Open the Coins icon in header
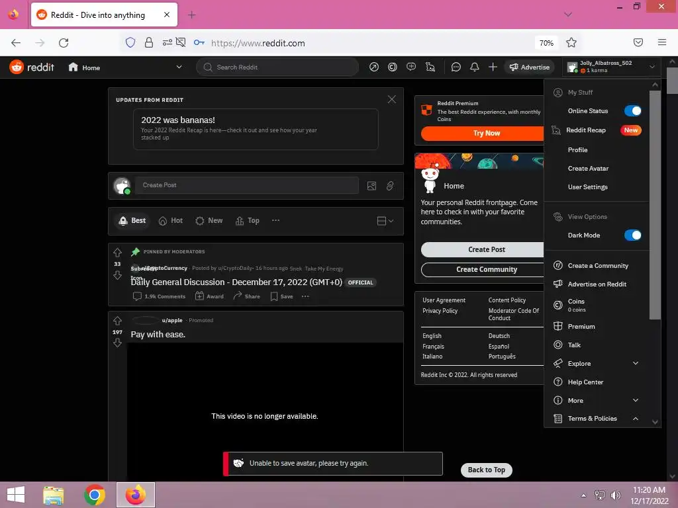The width and height of the screenshot is (678, 508). coord(393,67)
